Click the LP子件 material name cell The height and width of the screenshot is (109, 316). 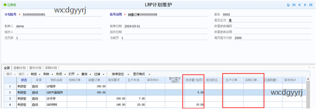56,99
